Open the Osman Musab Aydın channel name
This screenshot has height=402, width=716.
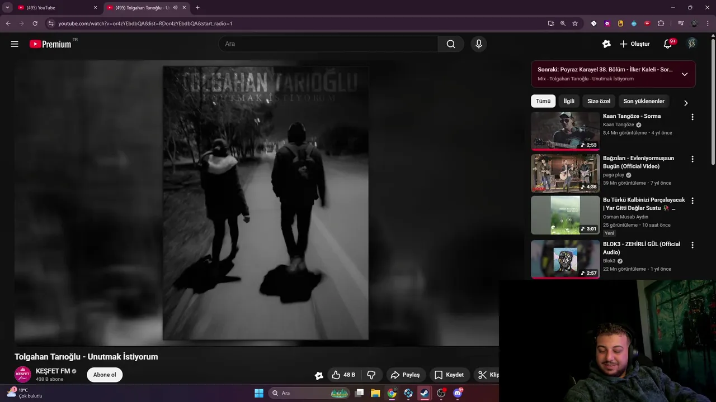coord(625,217)
